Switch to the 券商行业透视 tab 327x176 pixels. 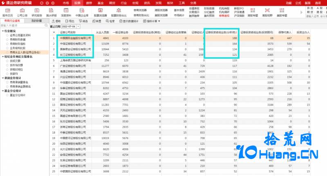click(12, 21)
